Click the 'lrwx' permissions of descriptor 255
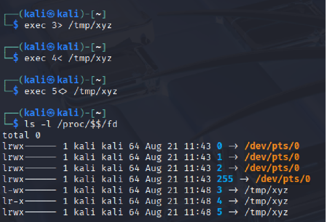This screenshot has width=326, height=222. tap(13, 179)
